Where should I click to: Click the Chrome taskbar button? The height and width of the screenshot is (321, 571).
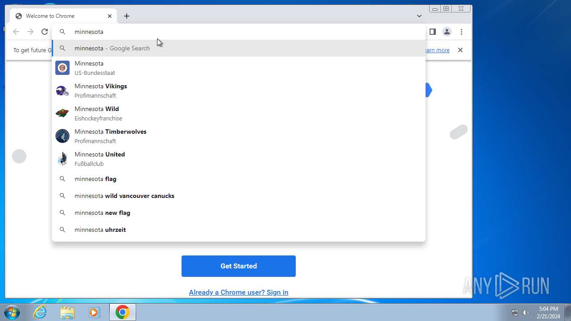[123, 312]
